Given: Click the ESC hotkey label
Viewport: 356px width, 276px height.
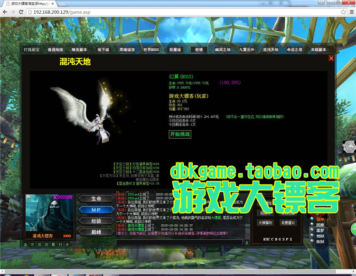Looking at the screenshot, I should (267, 239).
